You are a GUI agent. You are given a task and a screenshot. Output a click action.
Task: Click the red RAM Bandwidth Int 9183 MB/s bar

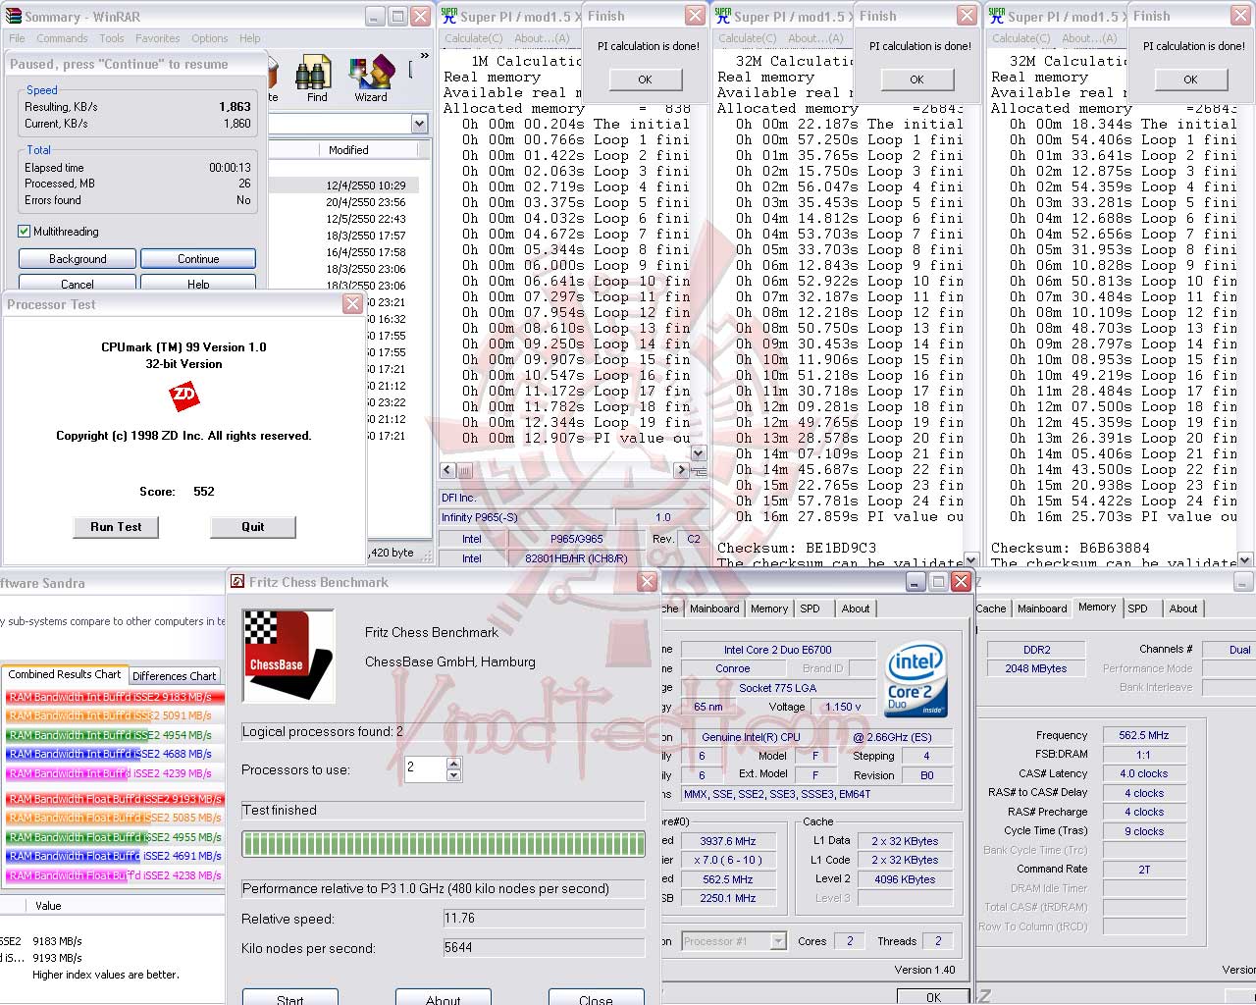point(116,697)
